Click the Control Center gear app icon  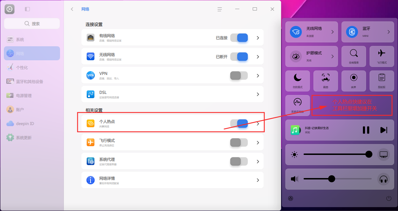tap(9, 9)
